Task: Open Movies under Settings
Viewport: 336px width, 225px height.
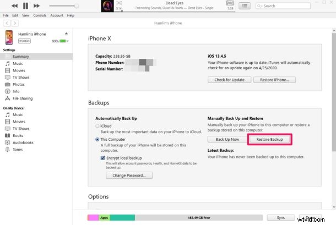Action: [19, 70]
